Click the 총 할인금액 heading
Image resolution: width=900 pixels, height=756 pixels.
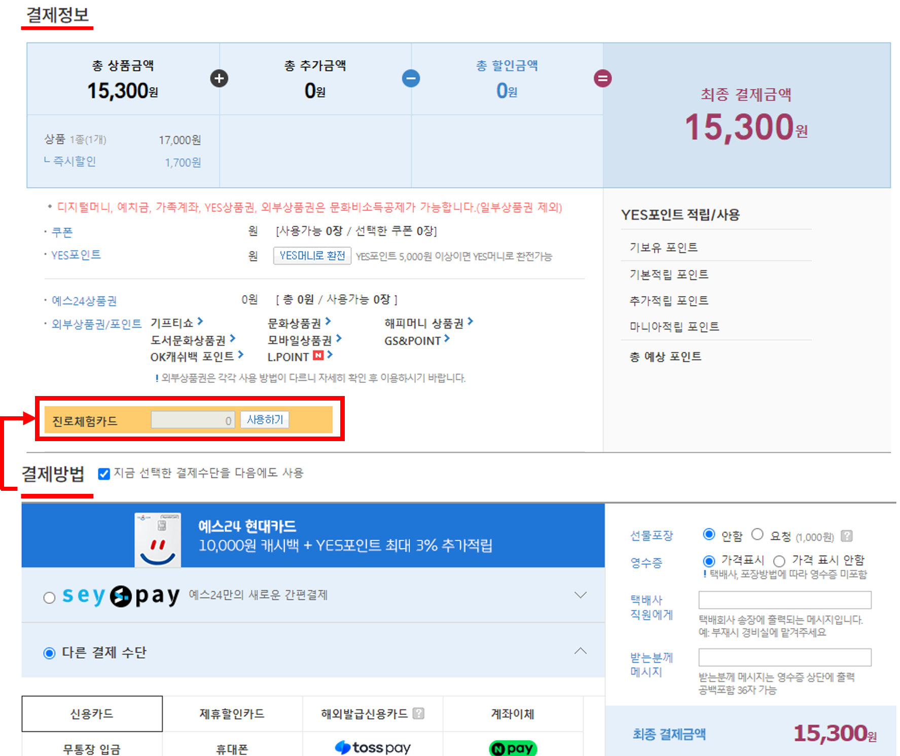click(x=507, y=65)
